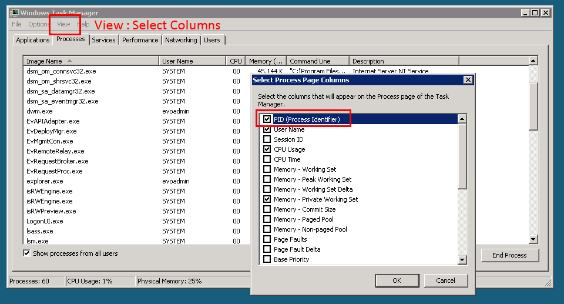564x304 pixels.
Task: Open the View menu
Action: pyautogui.click(x=63, y=24)
